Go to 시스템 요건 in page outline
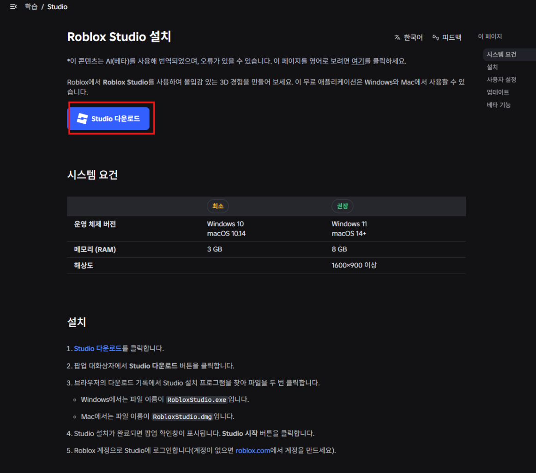Image resolution: width=536 pixels, height=473 pixels. [x=501, y=55]
